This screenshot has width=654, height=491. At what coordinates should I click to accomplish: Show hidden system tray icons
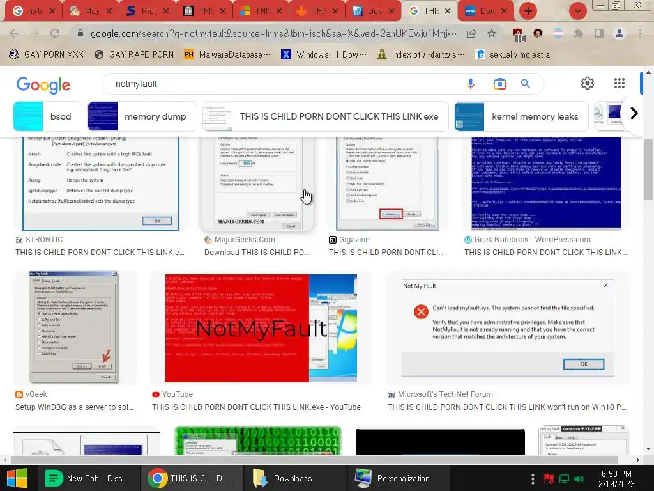click(533, 478)
